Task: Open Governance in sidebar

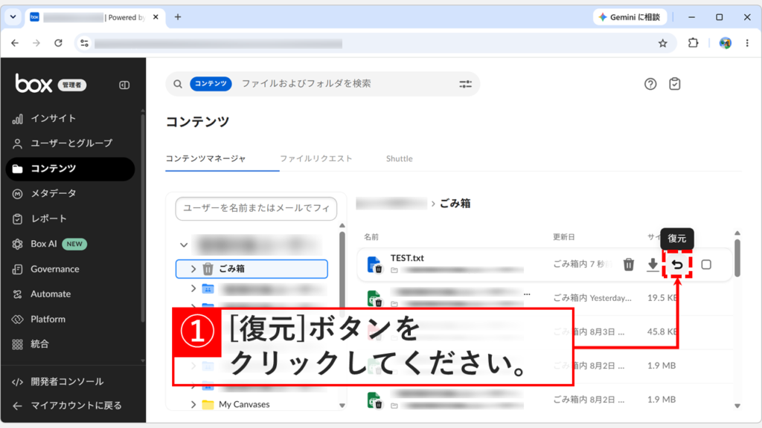Action: 70,269
